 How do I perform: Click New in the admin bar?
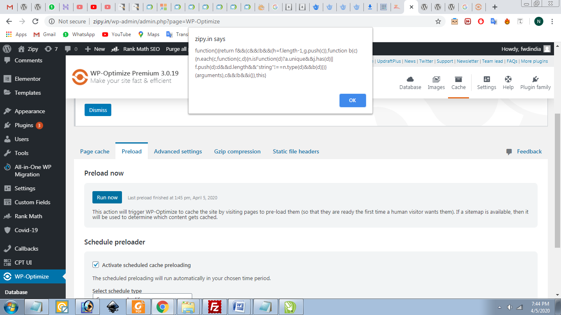tap(95, 49)
